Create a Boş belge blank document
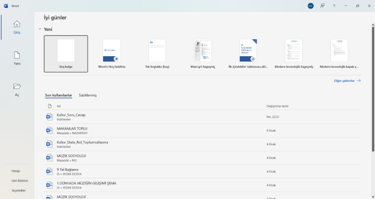Screen dimensions: 375x199 click(66, 54)
